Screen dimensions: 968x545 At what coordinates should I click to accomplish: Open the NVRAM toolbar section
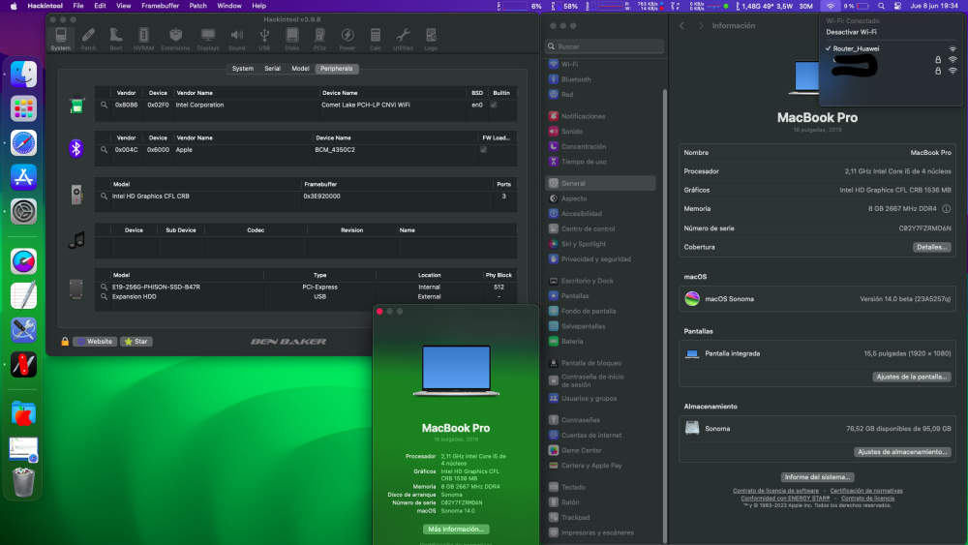[144, 39]
